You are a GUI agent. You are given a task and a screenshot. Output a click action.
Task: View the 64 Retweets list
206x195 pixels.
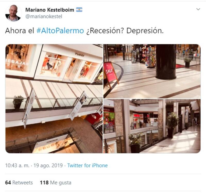[19, 183]
